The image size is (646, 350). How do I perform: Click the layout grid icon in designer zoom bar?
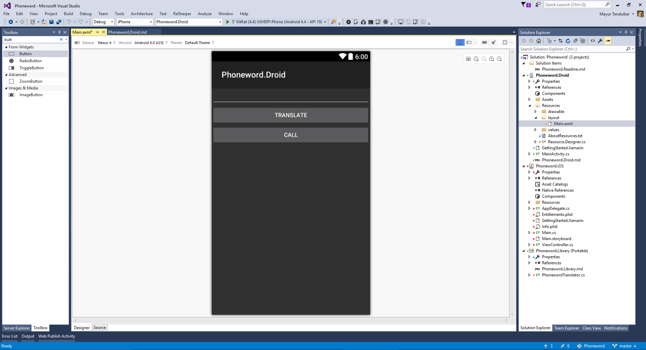(x=468, y=59)
